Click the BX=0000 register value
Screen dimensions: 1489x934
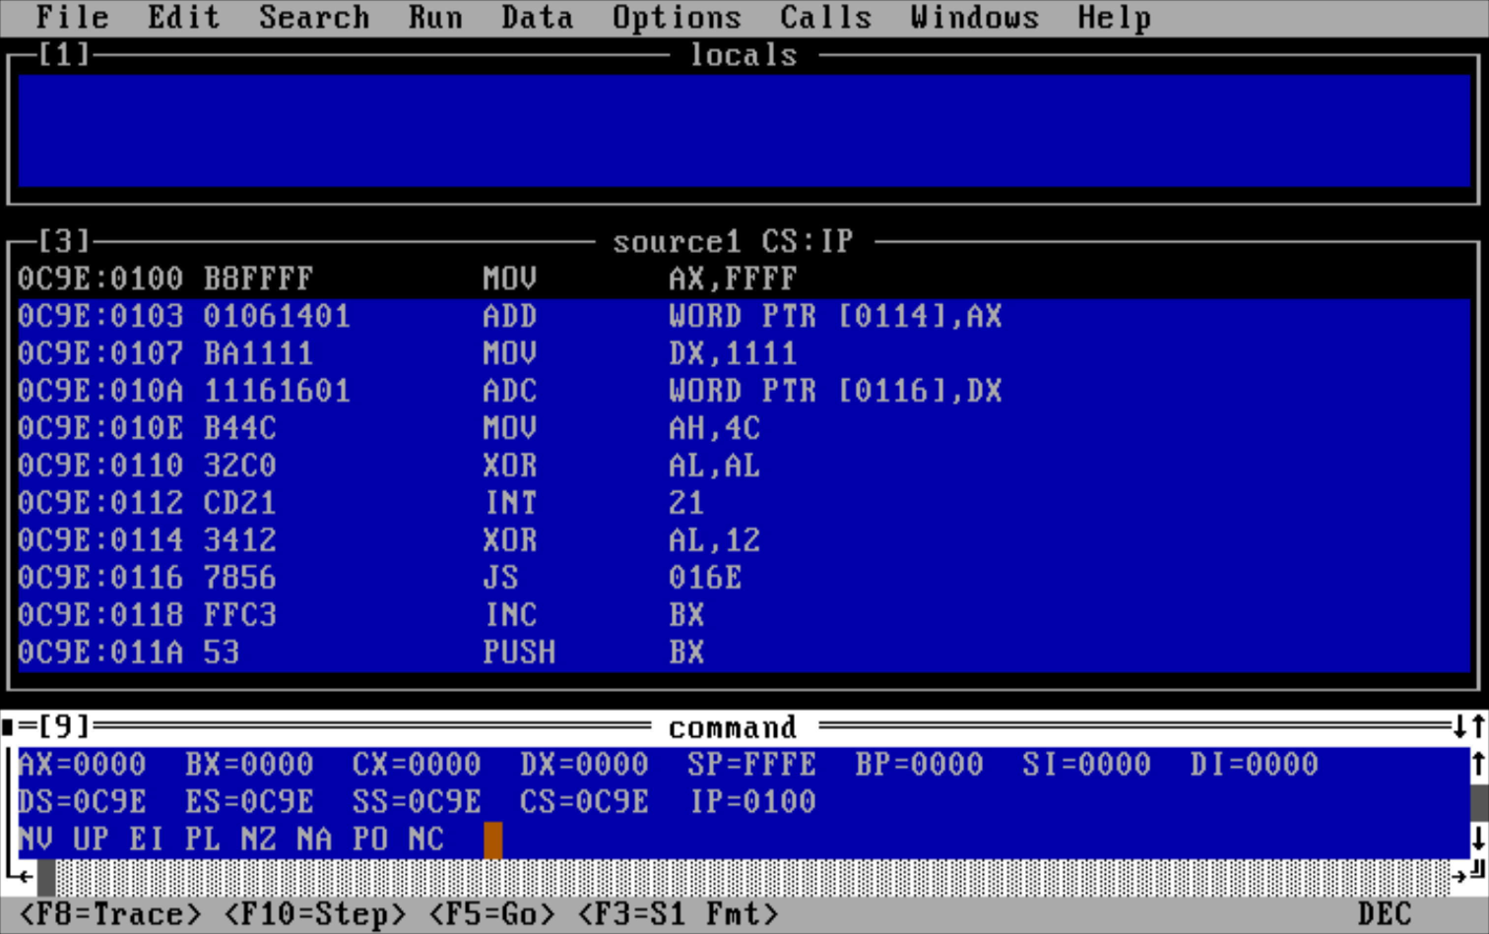[x=250, y=765]
